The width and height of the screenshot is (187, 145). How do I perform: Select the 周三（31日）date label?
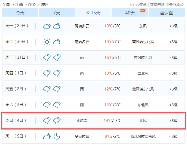(x=17, y=58)
